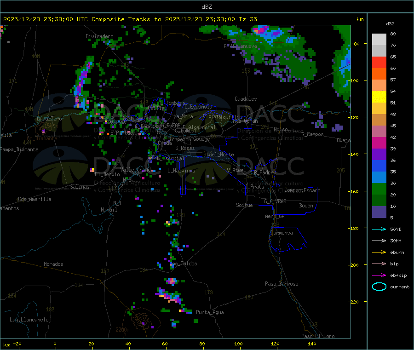Image resolution: width=414 pixels, height=350 pixels.
Task: Click the 'dBZ' title at top center
Action: [207, 7]
